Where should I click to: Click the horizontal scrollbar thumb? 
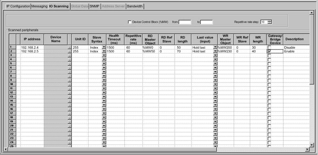(112, 149)
